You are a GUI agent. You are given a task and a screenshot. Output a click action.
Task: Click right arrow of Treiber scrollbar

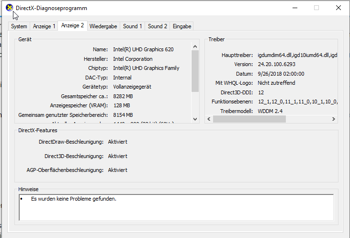tap(334, 119)
